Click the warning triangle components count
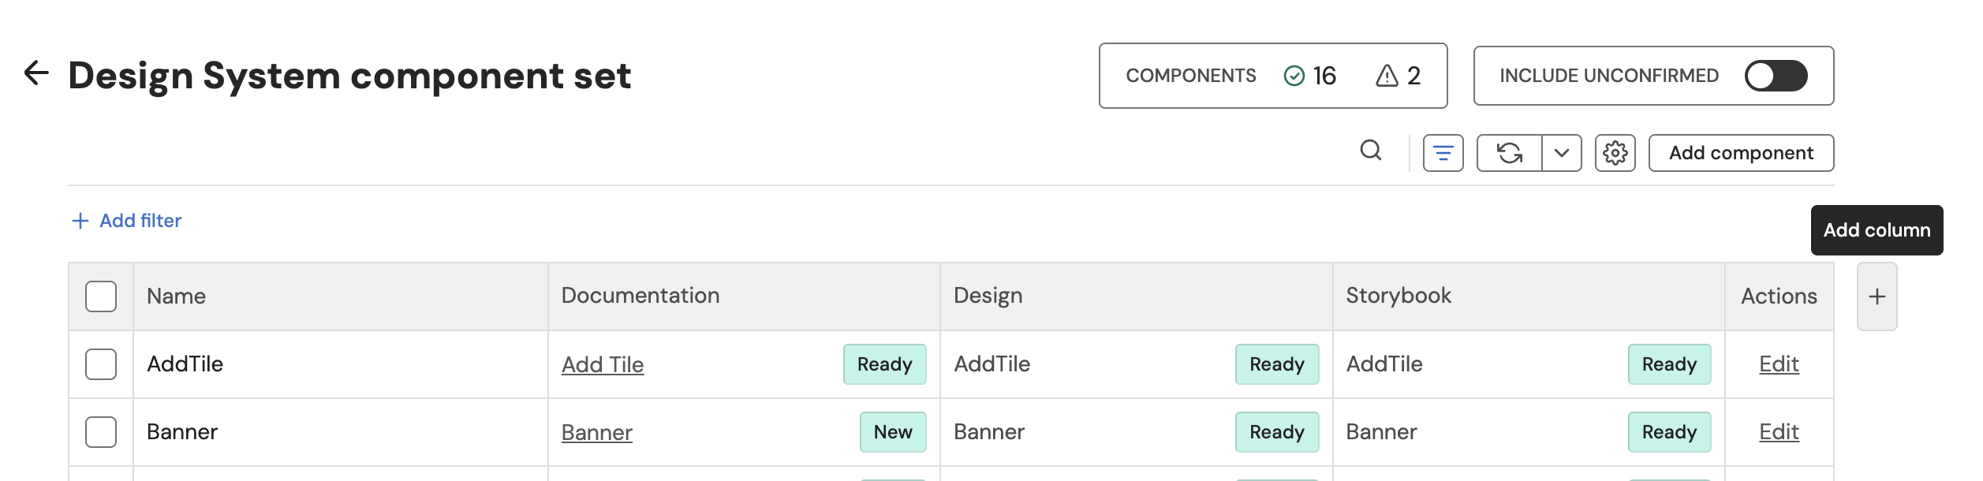Screen dimensions: 1983x481 1387,76
